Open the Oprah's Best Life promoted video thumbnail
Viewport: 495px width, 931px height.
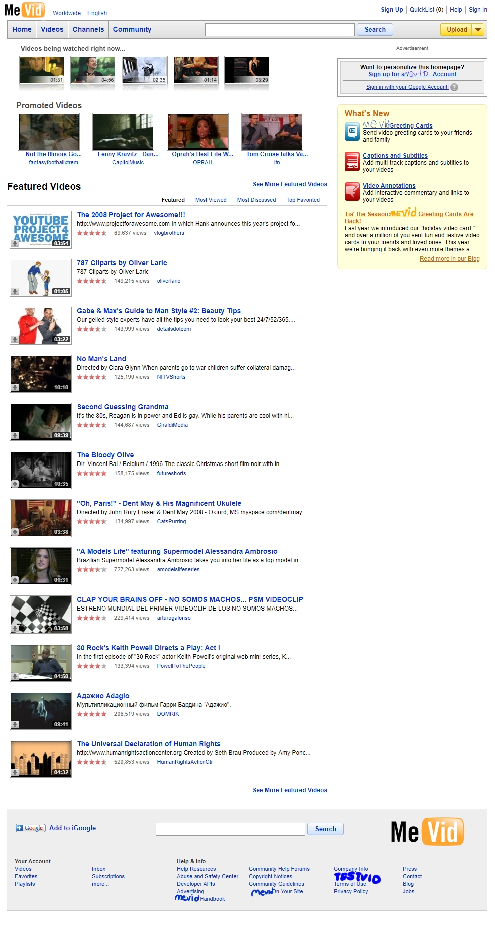198,132
